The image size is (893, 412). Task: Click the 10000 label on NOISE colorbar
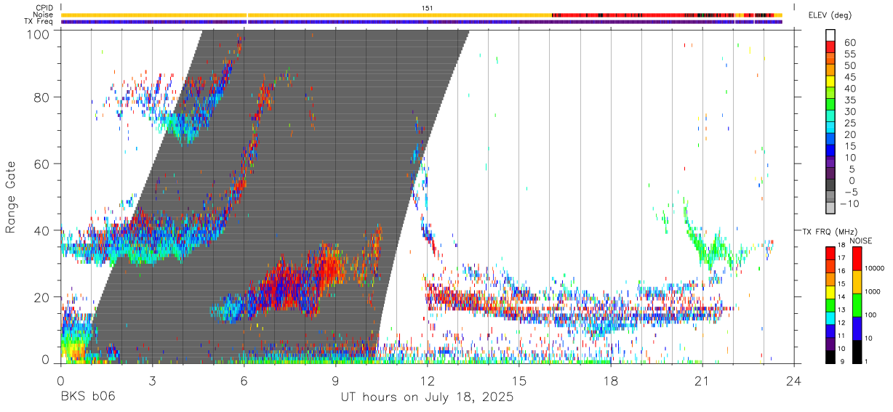(x=873, y=269)
